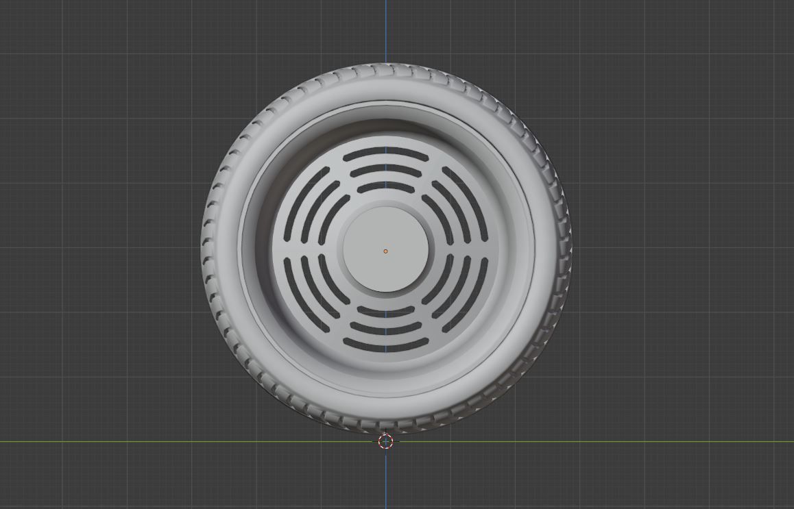Click the orange origin dot on the hub
The image size is (794, 509).
click(385, 251)
